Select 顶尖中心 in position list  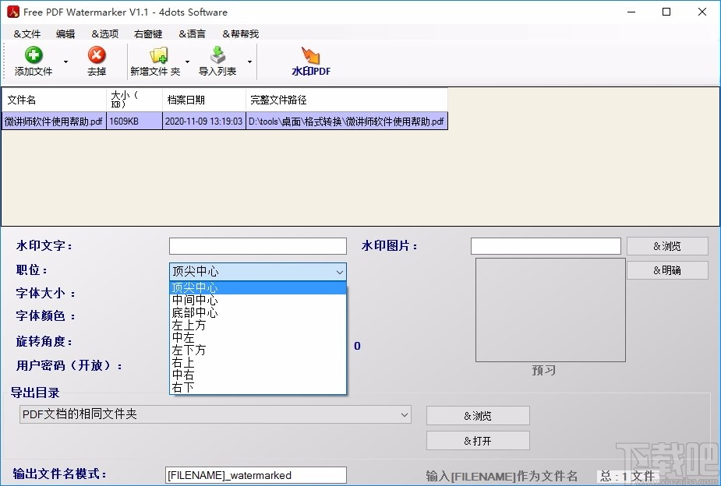coord(257,287)
